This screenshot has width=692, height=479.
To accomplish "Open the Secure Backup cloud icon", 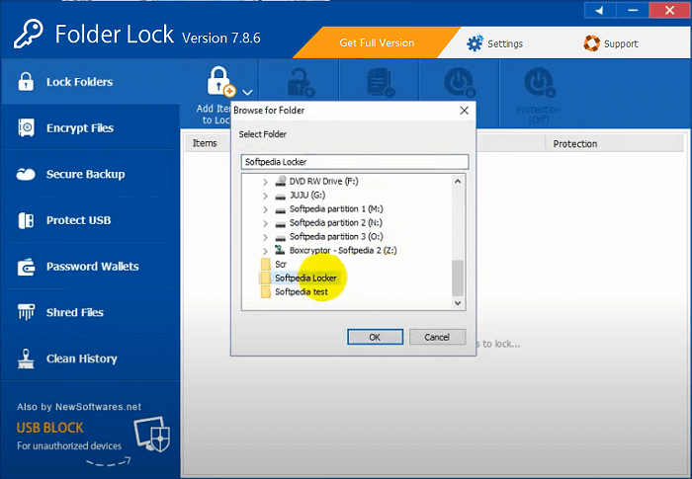I will (x=27, y=175).
